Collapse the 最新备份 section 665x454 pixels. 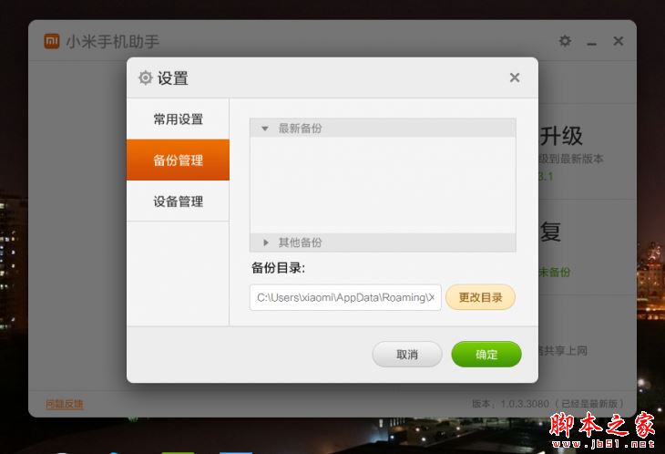pos(265,129)
